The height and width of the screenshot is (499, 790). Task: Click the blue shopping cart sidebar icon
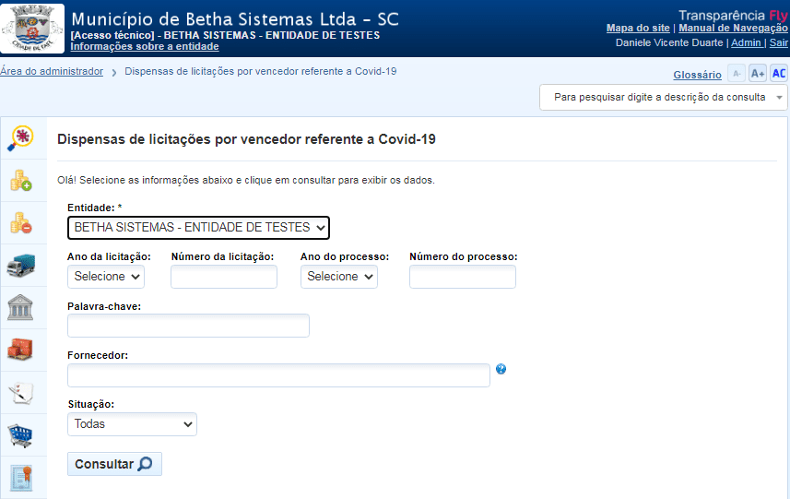[20, 435]
